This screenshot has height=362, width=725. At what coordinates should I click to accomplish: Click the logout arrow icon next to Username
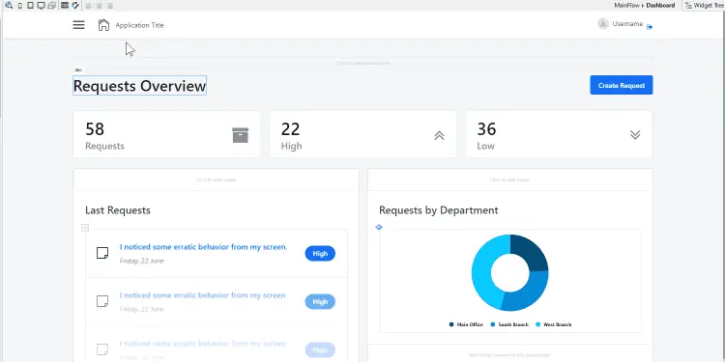coord(650,27)
